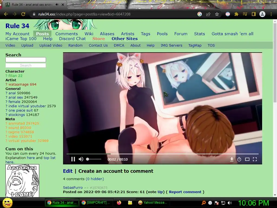Pause the video player

(x=73, y=159)
